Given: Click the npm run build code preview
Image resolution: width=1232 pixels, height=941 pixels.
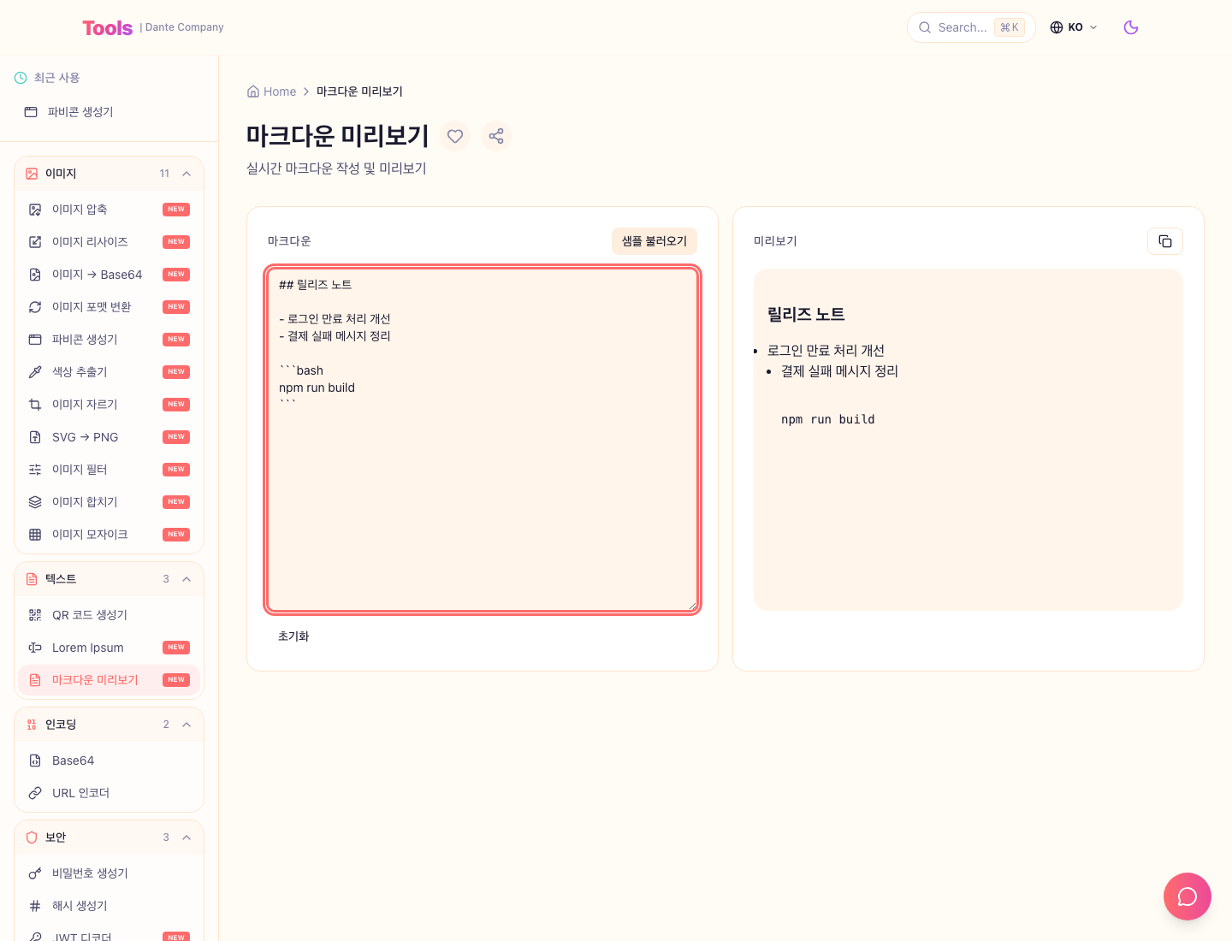Looking at the screenshot, I should tap(828, 419).
